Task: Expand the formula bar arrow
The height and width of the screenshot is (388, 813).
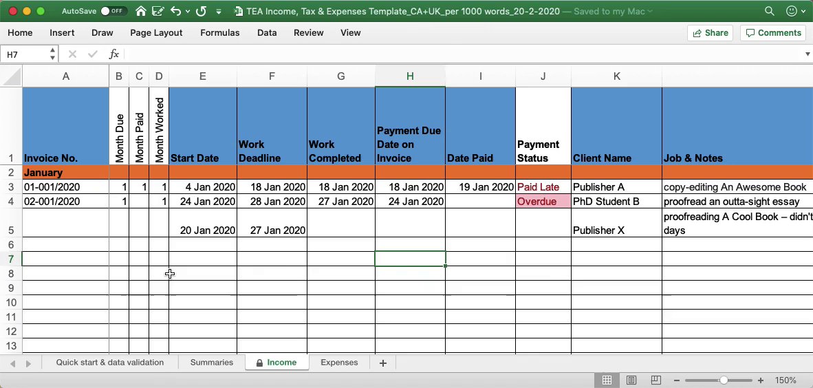Action: click(x=807, y=54)
